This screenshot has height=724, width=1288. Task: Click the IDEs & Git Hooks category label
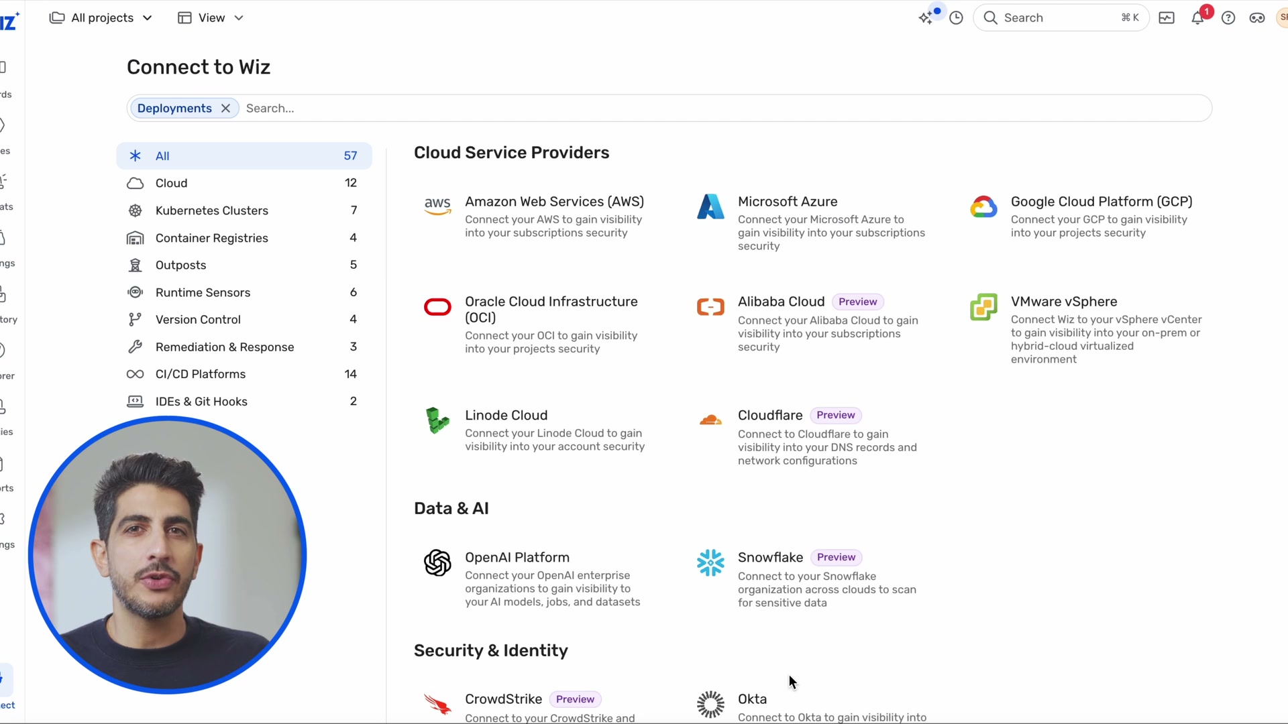pyautogui.click(x=201, y=402)
